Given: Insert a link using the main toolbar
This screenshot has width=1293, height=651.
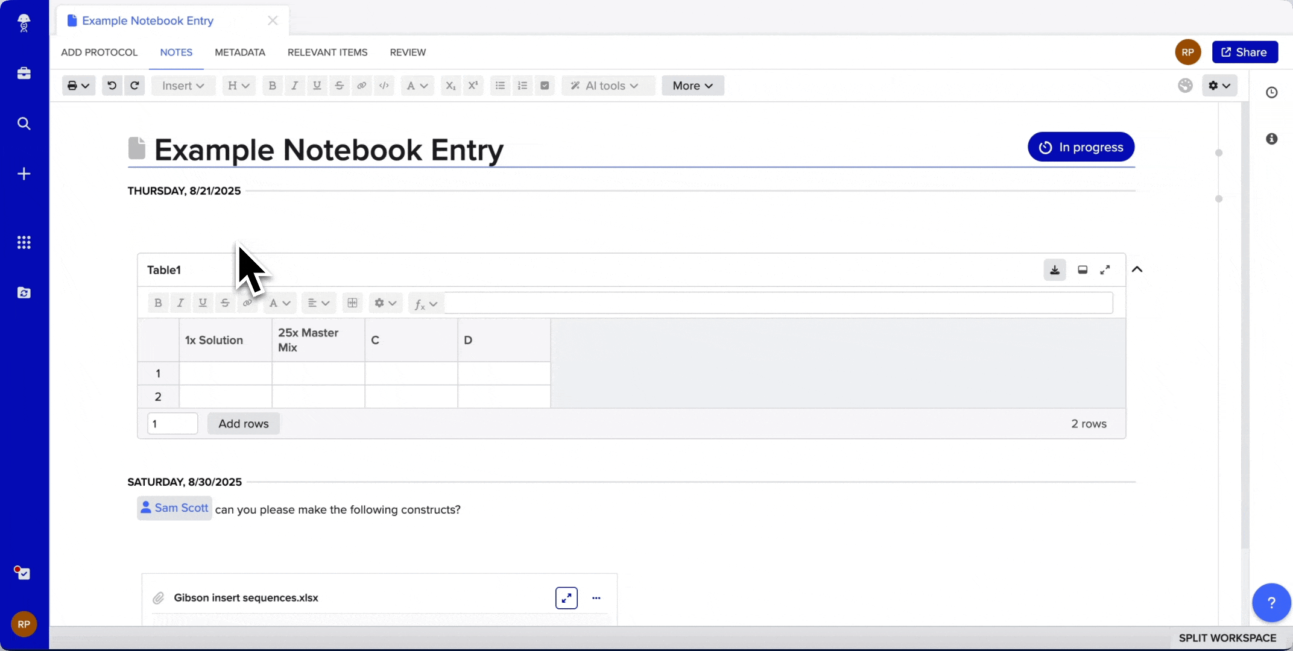Looking at the screenshot, I should coord(362,86).
